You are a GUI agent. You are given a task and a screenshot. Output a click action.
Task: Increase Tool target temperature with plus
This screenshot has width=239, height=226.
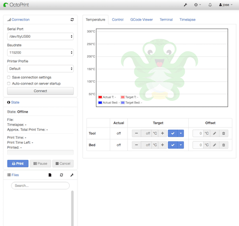(163, 133)
